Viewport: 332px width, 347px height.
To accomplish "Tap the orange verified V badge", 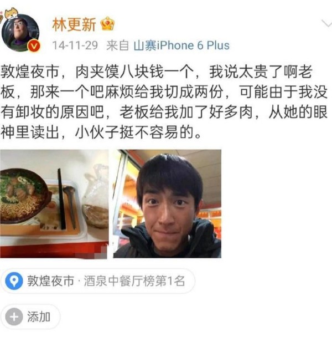I will [34, 46].
